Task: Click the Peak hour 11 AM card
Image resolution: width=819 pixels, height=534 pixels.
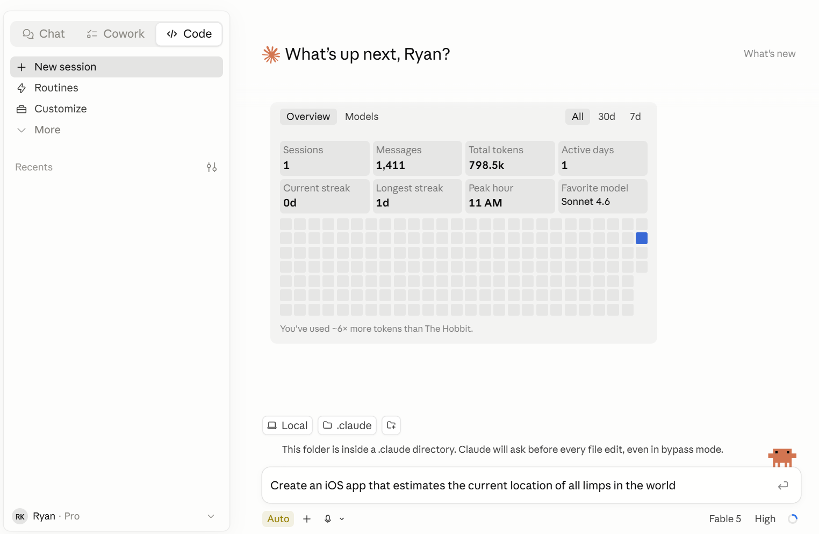Action: [x=510, y=196]
